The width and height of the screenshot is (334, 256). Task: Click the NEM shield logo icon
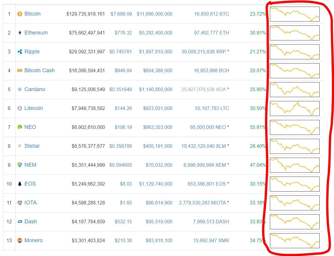tap(19, 165)
